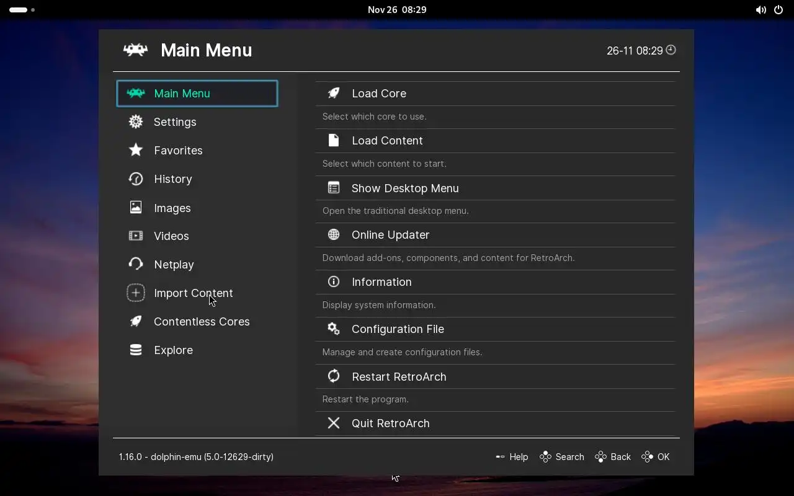This screenshot has width=794, height=496.
Task: Click the text 'Manage and create configuration files.'
Action: pyautogui.click(x=402, y=352)
